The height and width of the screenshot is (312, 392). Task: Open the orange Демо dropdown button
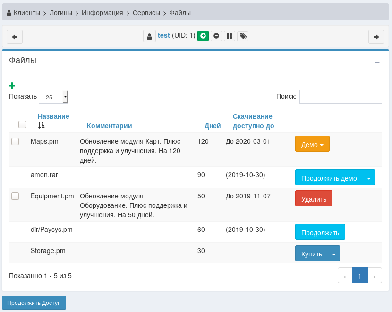[x=312, y=144]
